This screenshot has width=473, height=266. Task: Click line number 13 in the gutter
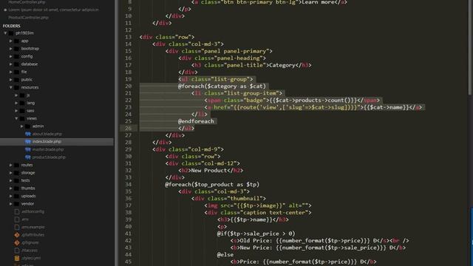(128, 37)
